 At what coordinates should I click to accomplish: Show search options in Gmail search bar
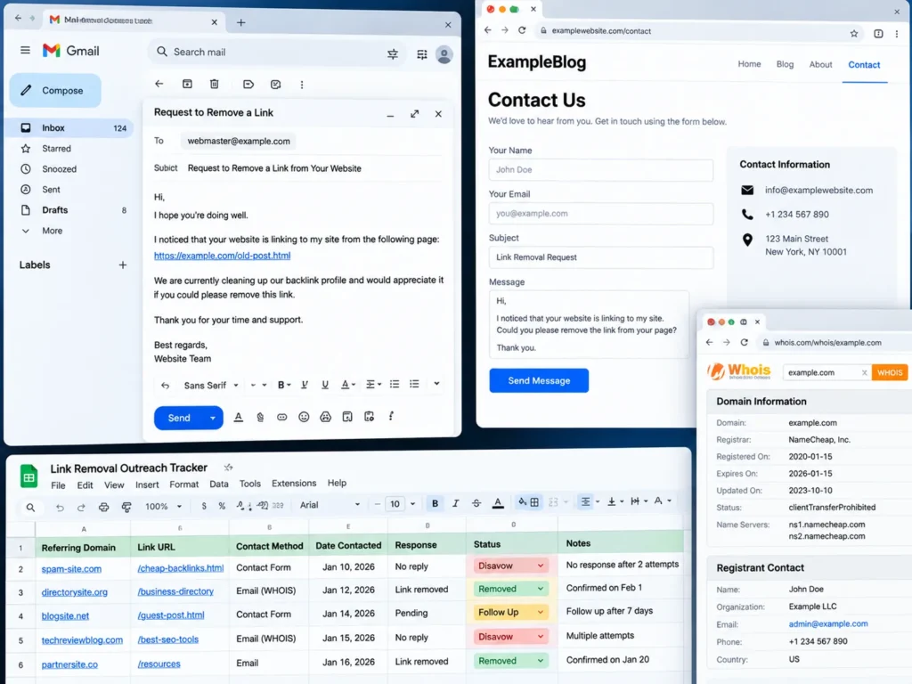[393, 54]
